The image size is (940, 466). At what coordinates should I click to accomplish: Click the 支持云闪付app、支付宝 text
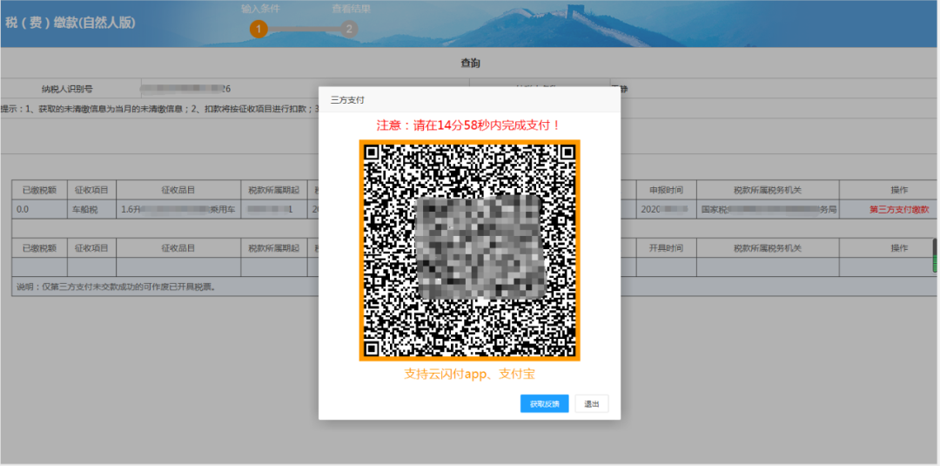coord(469,375)
